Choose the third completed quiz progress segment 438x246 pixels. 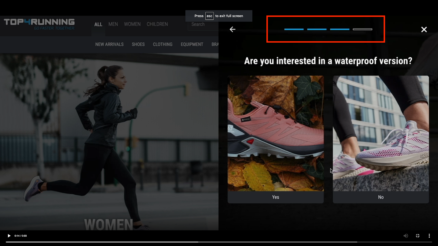pos(339,29)
